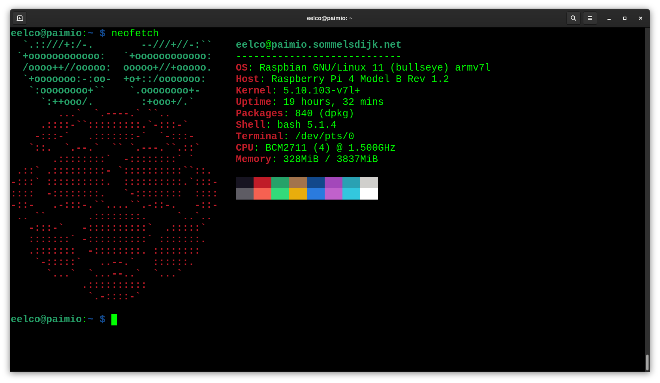The height and width of the screenshot is (383, 660).
Task: Click the bright green color swatch
Action: (x=280, y=194)
